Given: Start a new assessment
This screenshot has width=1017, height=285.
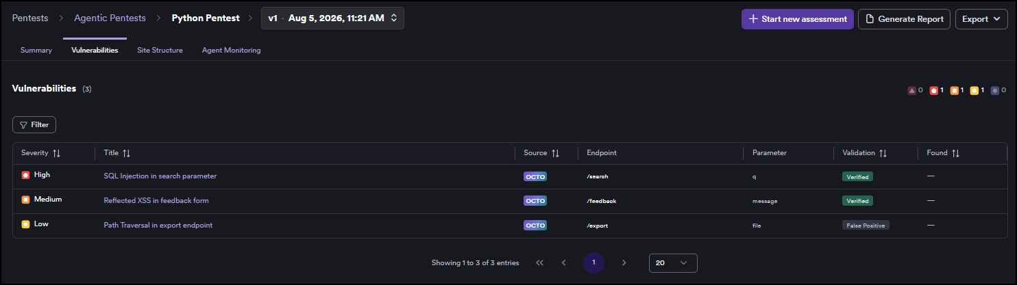Looking at the screenshot, I should coord(797,19).
